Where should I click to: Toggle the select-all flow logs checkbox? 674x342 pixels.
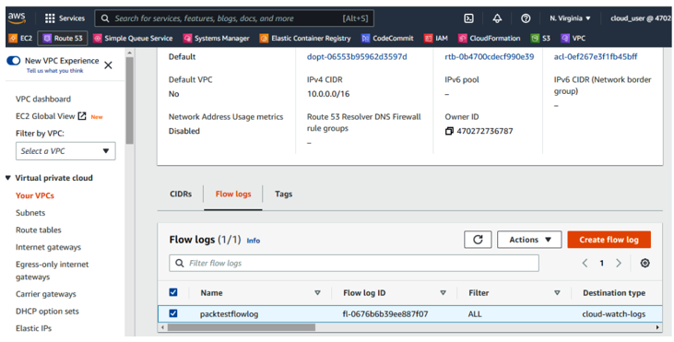(x=173, y=292)
